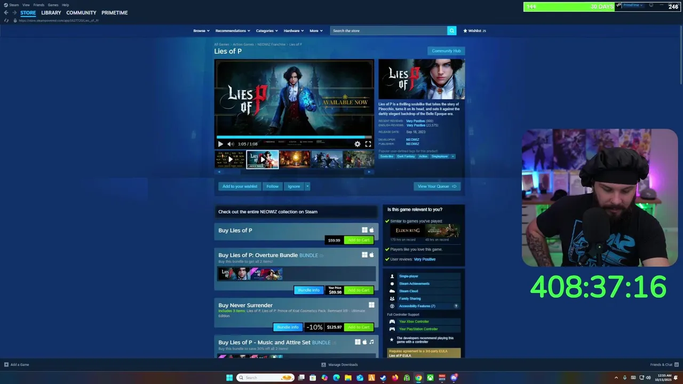
Task: Open the Elden Ring similar game thumbnail
Action: pyautogui.click(x=407, y=230)
